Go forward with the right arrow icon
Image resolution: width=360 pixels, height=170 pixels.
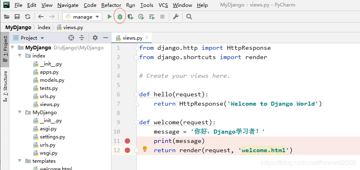click(x=52, y=17)
